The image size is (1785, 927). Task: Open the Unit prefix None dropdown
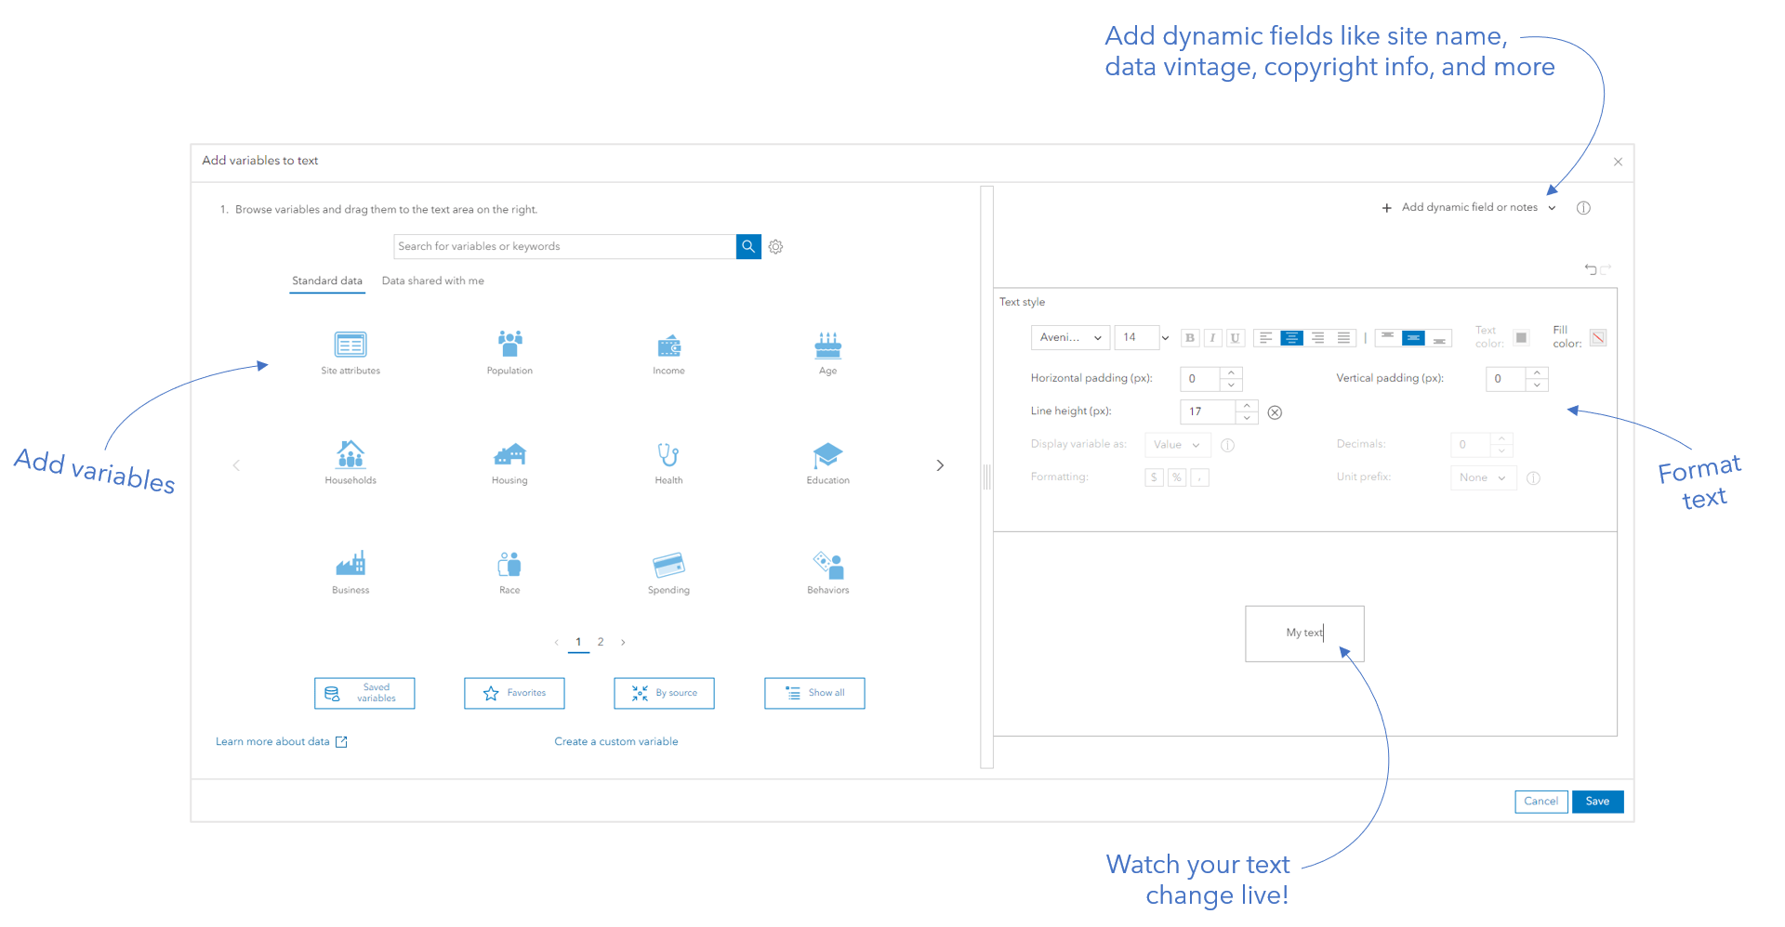pyautogui.click(x=1484, y=478)
